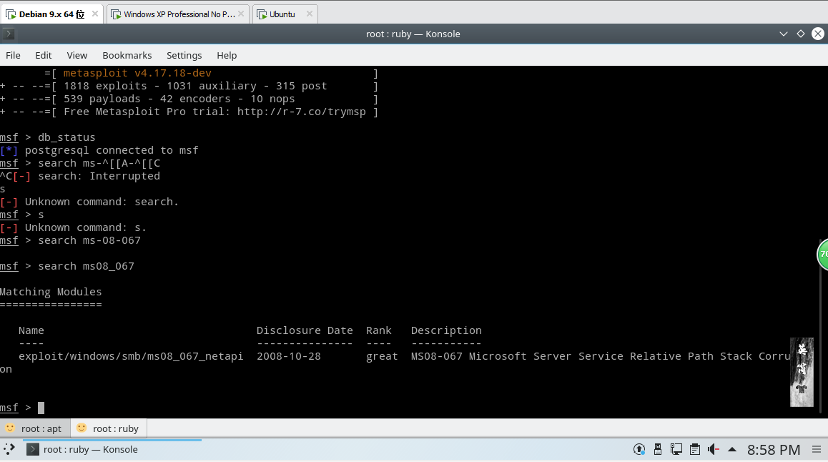Open the Edit menu
Image resolution: width=828 pixels, height=462 pixels.
click(44, 56)
